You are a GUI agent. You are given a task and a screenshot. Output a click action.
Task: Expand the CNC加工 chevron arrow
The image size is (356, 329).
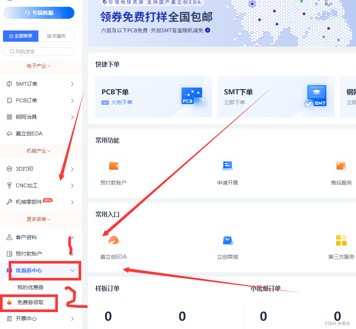[72, 186]
